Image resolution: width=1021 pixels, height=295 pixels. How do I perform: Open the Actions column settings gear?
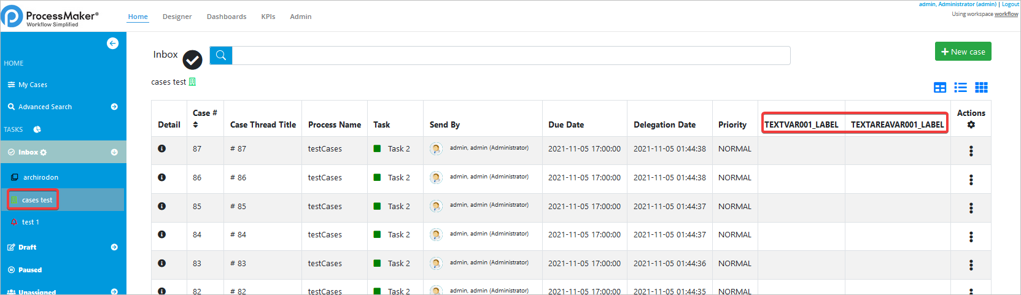pyautogui.click(x=971, y=125)
